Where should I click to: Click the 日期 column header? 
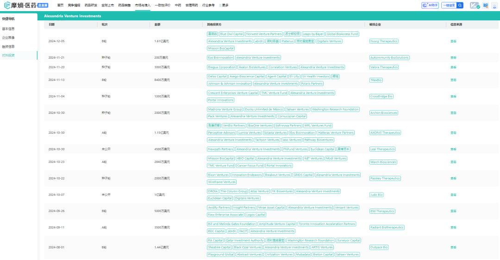coord(52,25)
